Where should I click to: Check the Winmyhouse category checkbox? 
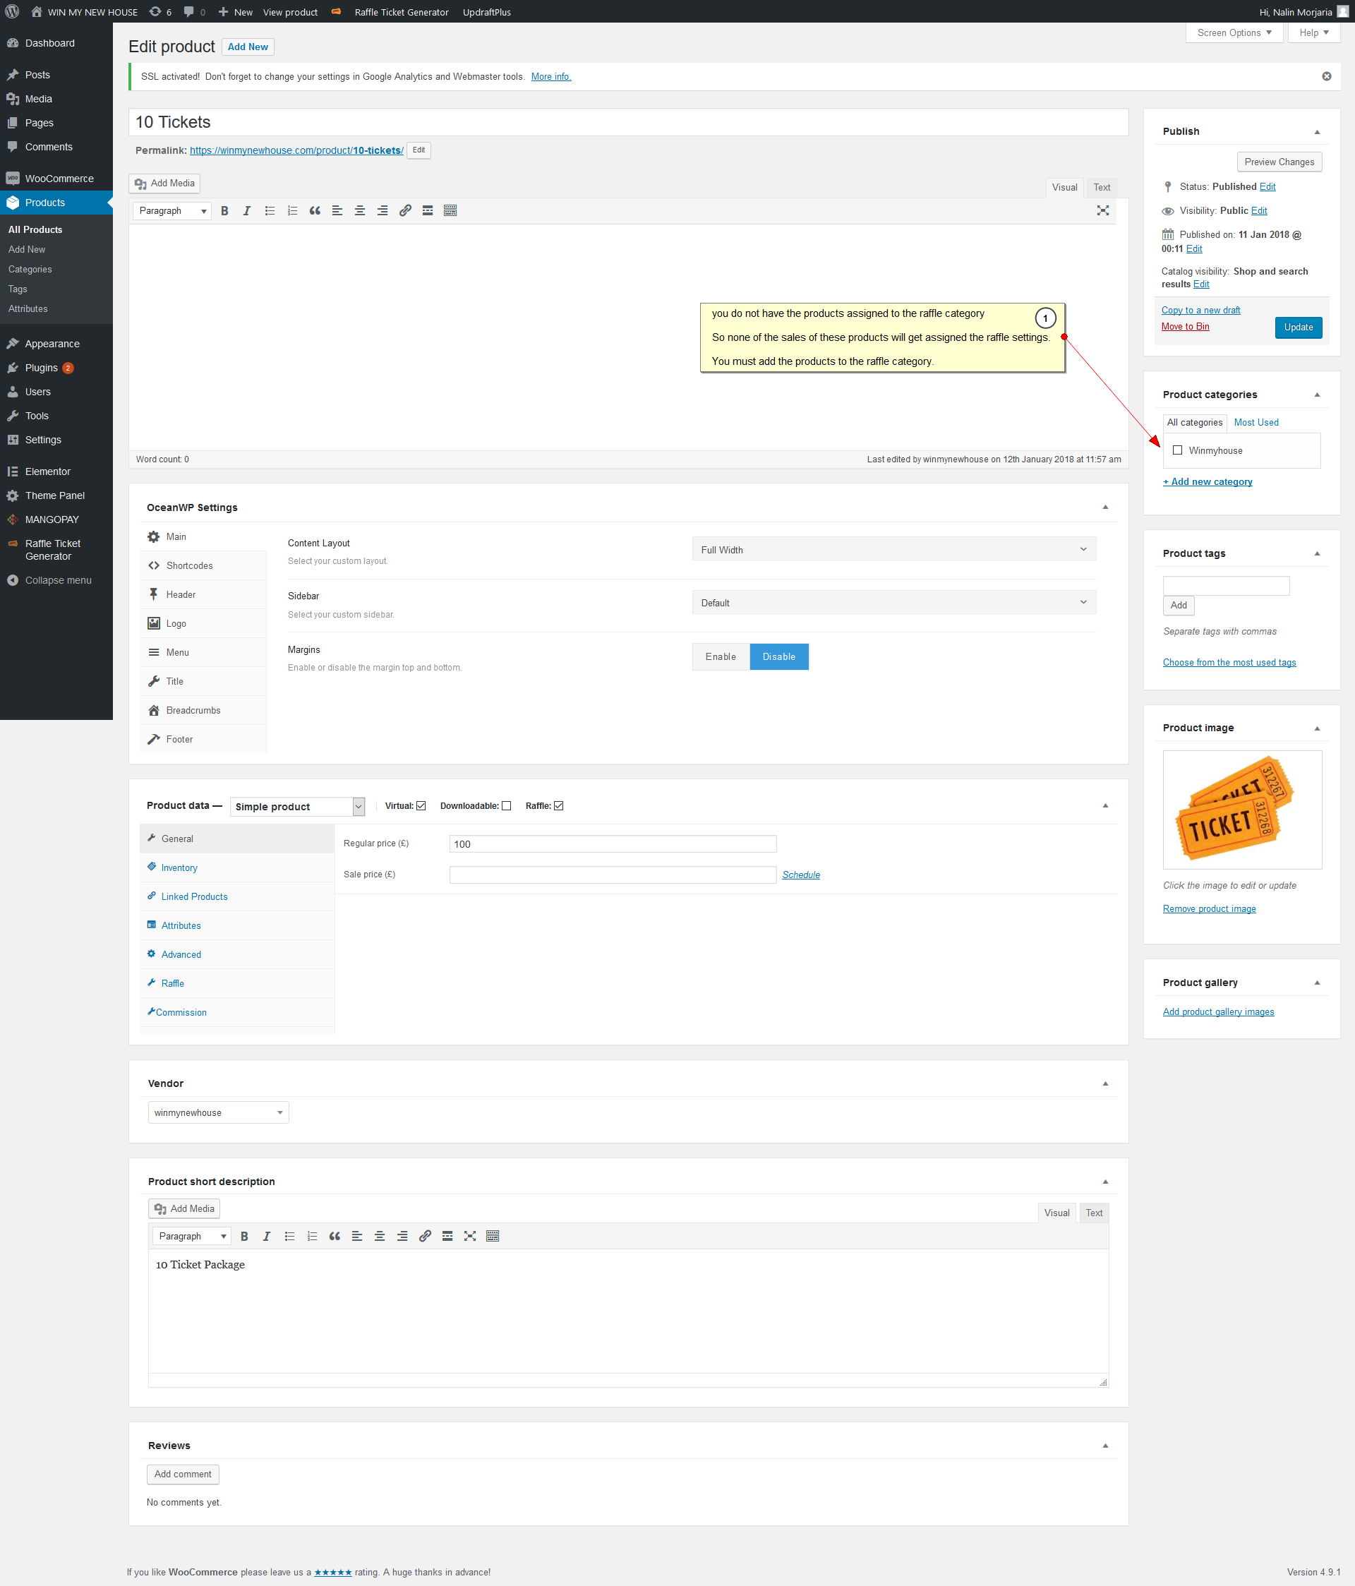tap(1177, 450)
